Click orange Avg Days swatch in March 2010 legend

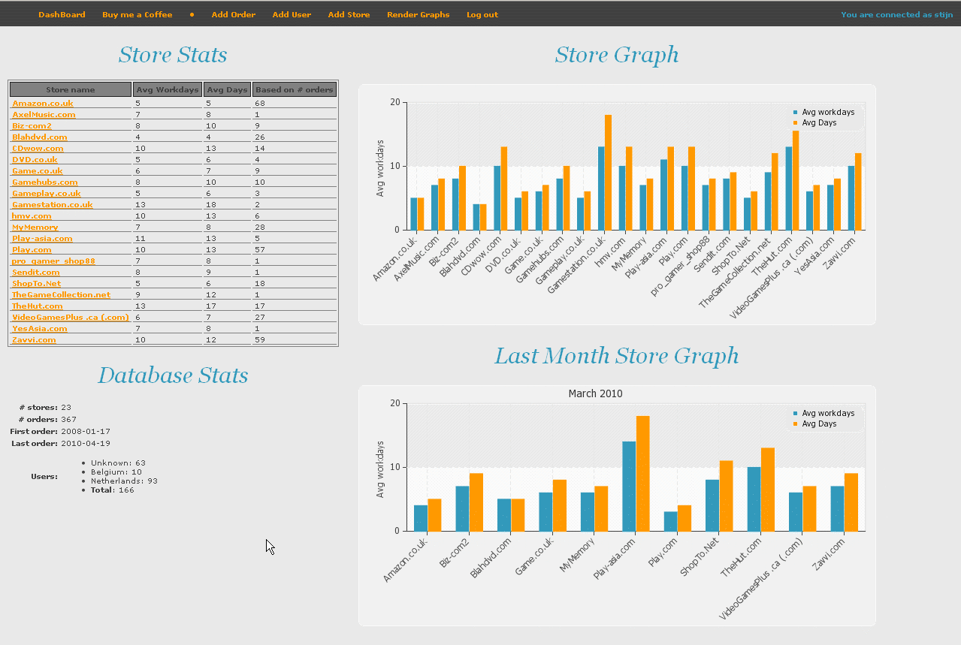pyautogui.click(x=795, y=424)
